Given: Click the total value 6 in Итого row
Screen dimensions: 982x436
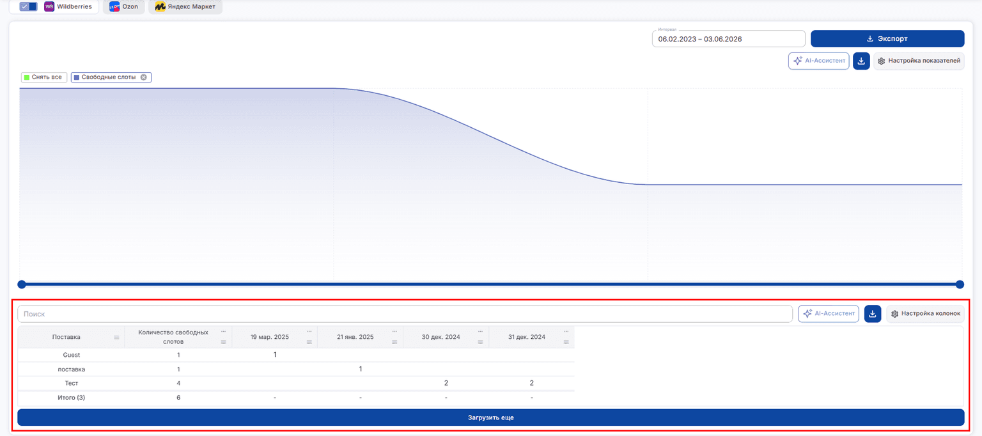Looking at the screenshot, I should coord(178,398).
